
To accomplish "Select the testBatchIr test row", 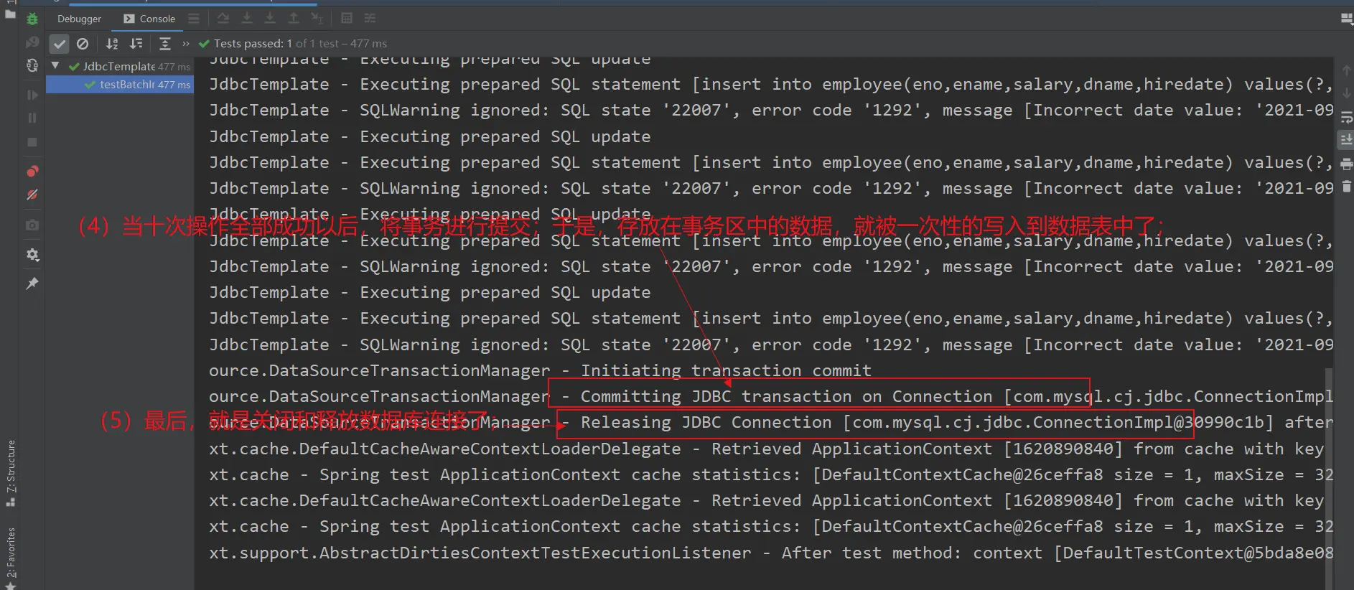I will point(120,85).
